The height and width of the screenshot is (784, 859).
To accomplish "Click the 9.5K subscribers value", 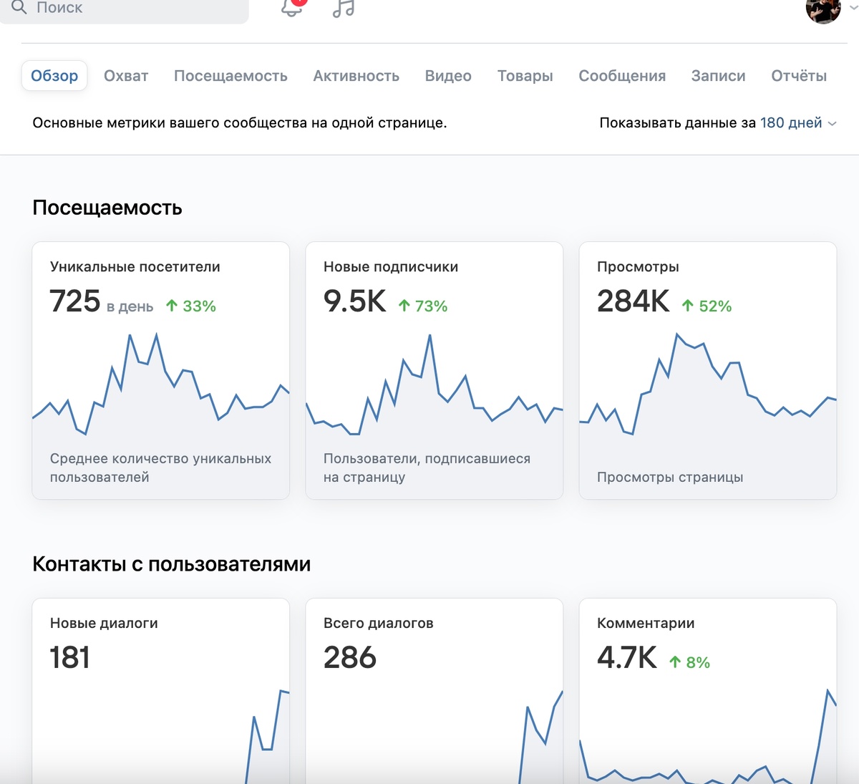I will coord(354,301).
